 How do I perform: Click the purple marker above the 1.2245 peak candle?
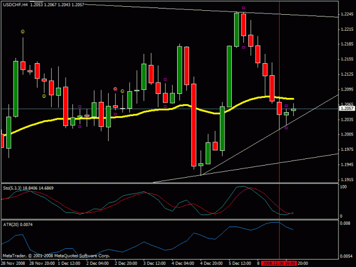pos(244,8)
